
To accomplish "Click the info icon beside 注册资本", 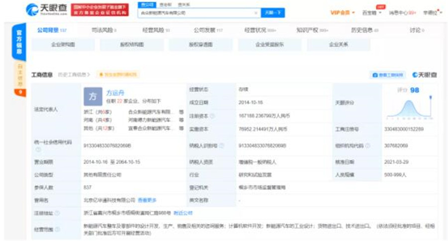I will click(x=213, y=116).
